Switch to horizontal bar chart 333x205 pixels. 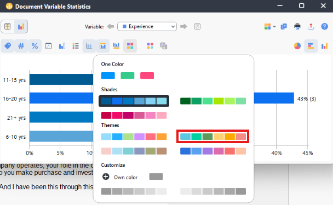(311, 46)
